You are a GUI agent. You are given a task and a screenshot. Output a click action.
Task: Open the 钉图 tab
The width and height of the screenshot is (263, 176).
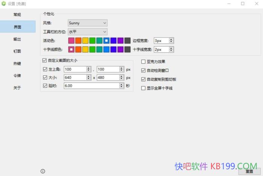[17, 51]
